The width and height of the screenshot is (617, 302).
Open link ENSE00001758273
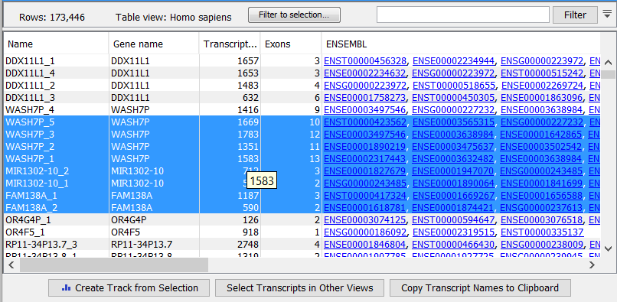pyautogui.click(x=365, y=98)
